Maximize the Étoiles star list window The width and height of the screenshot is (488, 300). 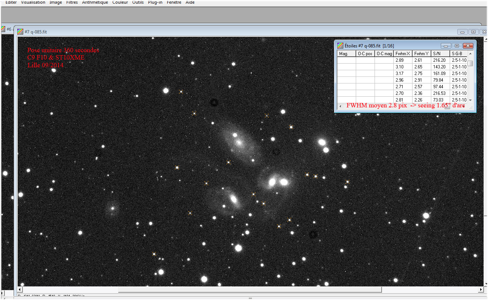point(457,46)
